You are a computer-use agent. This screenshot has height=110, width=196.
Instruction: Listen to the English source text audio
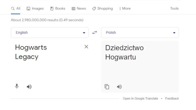[29, 87]
